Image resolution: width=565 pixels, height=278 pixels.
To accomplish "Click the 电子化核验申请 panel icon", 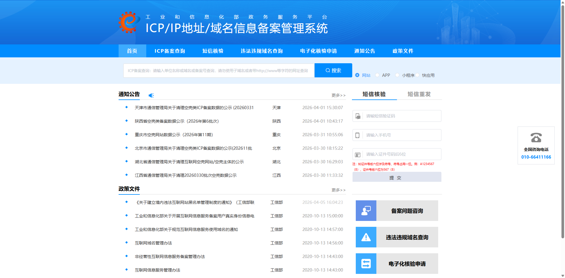I will pyautogui.click(x=366, y=264).
